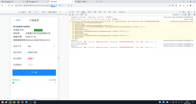Reload the current page
The width and height of the screenshot is (196, 104).
[9, 5]
